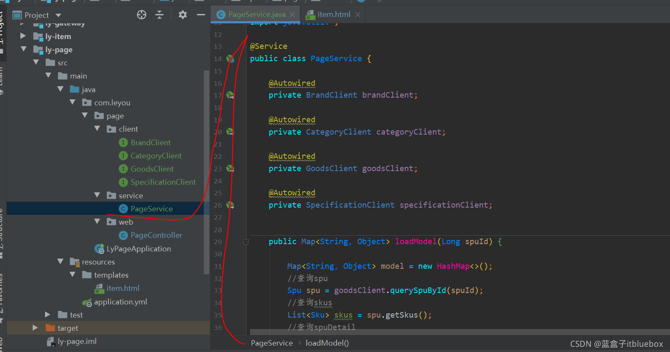Select LyPageApplication in tree
The image size is (670, 352).
click(138, 249)
